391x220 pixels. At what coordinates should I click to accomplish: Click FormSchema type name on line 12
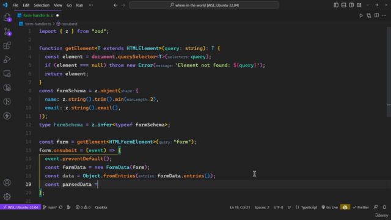pyautogui.click(x=68, y=125)
